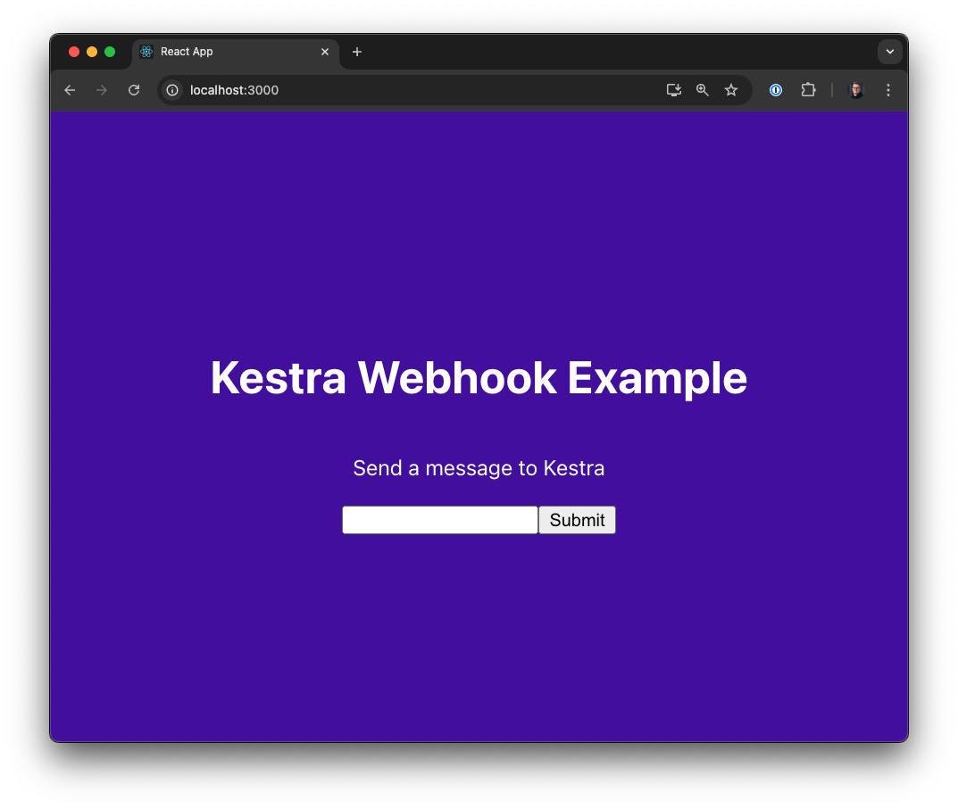
Task: Minimize the window with yellow button
Action: [x=92, y=52]
